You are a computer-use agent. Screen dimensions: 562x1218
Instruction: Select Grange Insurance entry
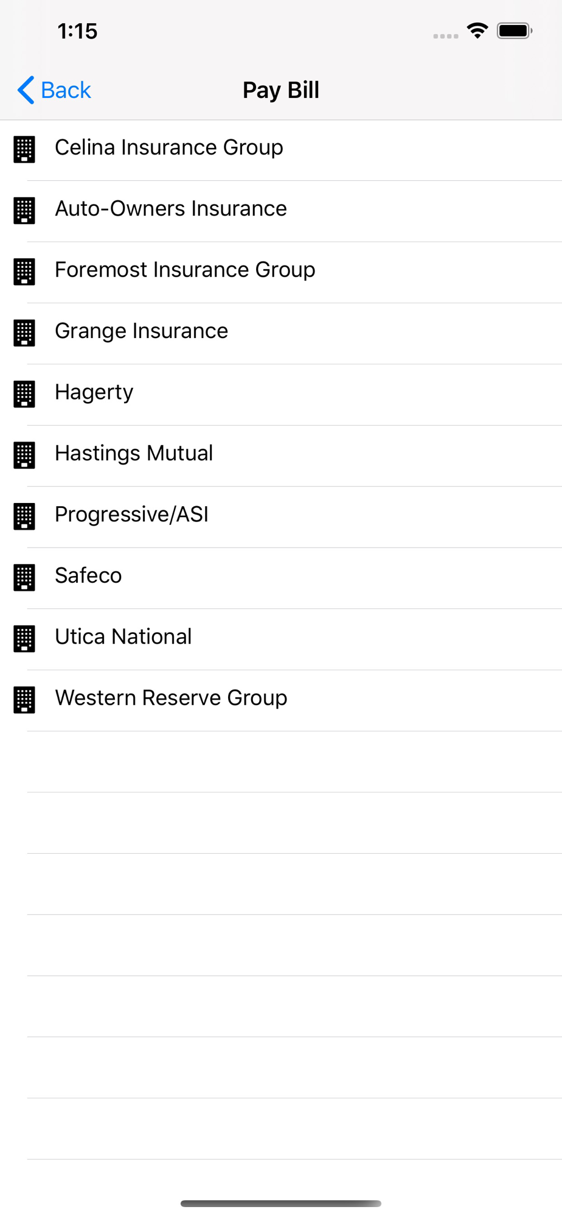tap(281, 334)
